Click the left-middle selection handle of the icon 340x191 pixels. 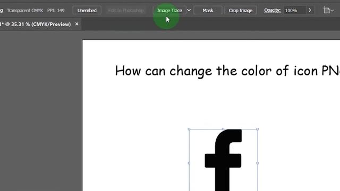coord(189,163)
